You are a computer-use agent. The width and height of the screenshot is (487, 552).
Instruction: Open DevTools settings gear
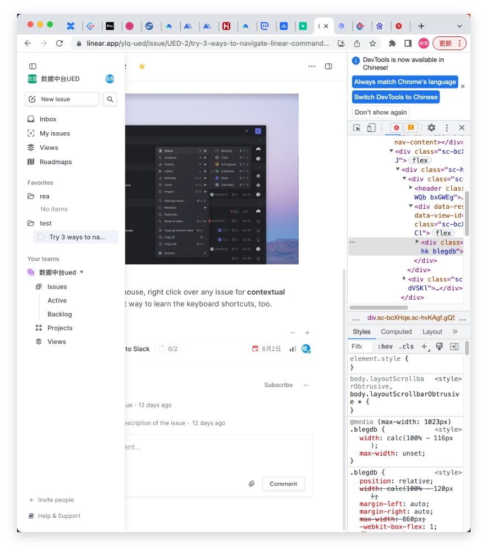click(x=431, y=128)
